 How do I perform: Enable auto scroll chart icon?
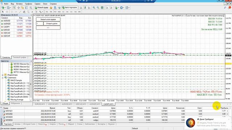pyautogui.click(x=107, y=8)
